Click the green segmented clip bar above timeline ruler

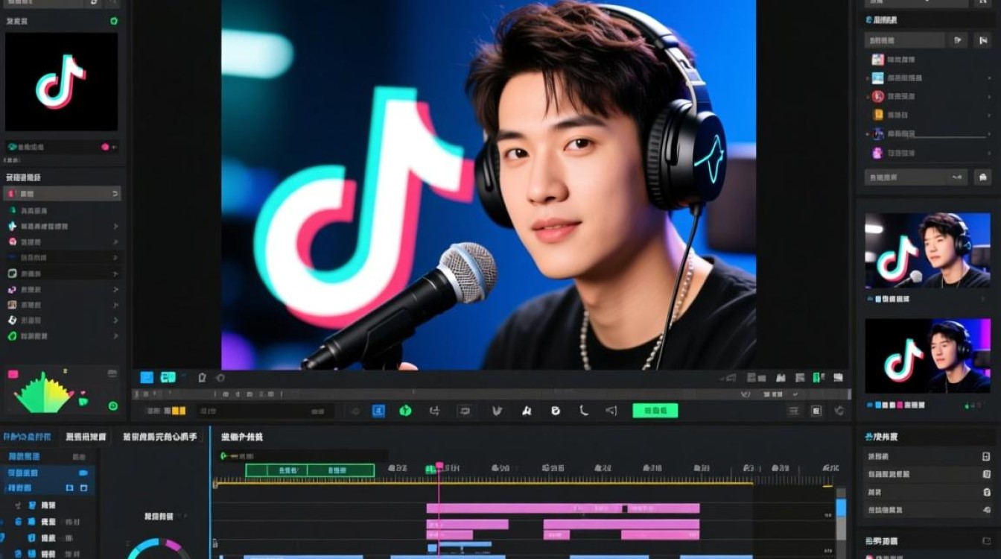(310, 470)
